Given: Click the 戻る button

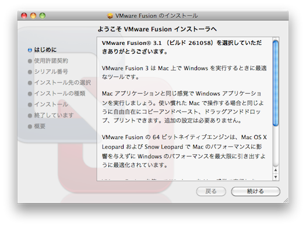Looking at the screenshot, I should click(211, 191).
